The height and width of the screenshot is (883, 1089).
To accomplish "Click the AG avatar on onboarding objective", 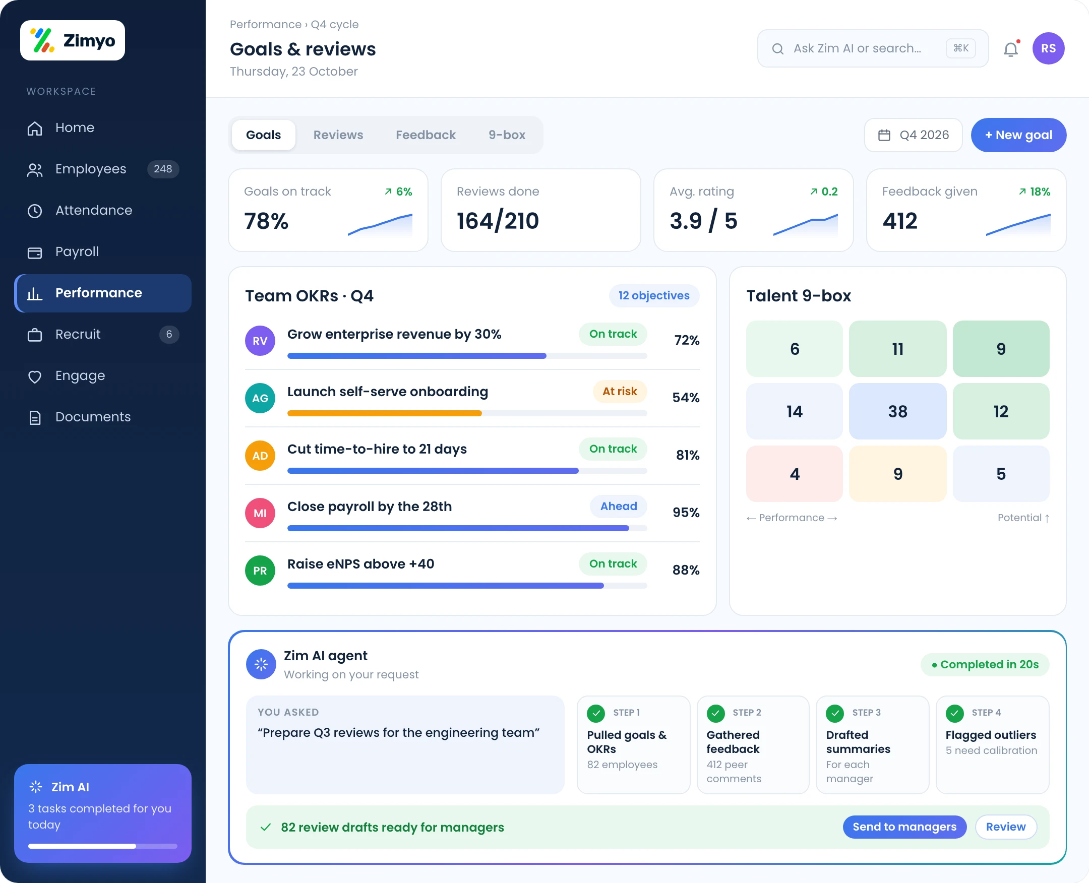I will point(260,398).
